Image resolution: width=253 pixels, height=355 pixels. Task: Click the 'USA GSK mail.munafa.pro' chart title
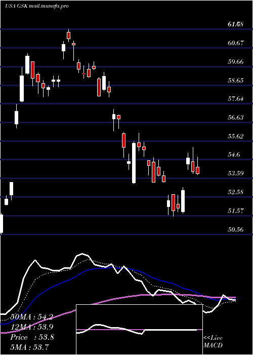click(x=37, y=6)
